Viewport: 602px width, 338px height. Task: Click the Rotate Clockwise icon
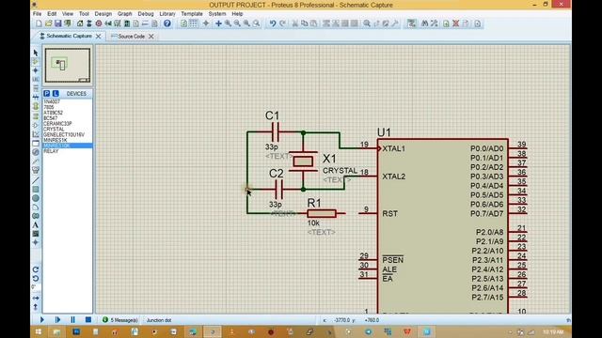(x=36, y=269)
